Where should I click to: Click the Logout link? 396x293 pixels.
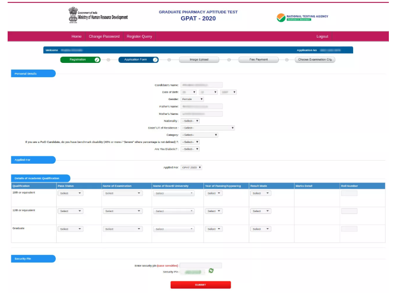[x=322, y=37]
